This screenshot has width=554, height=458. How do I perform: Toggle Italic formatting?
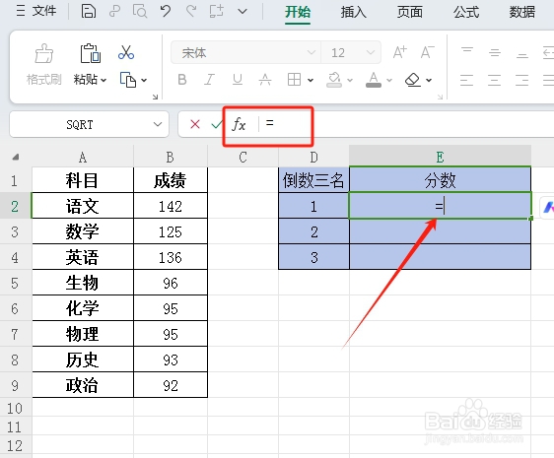point(210,80)
